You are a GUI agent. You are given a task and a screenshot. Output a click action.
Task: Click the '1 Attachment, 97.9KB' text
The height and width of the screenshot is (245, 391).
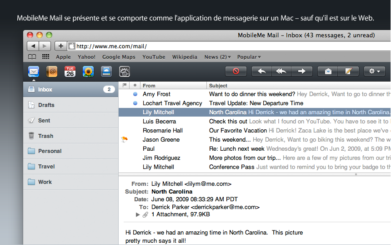(x=180, y=214)
